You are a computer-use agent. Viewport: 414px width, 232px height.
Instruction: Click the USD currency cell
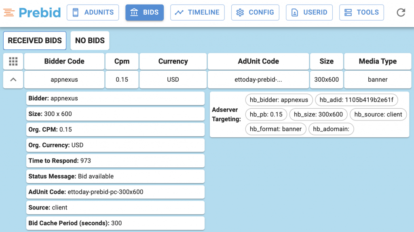click(x=173, y=80)
